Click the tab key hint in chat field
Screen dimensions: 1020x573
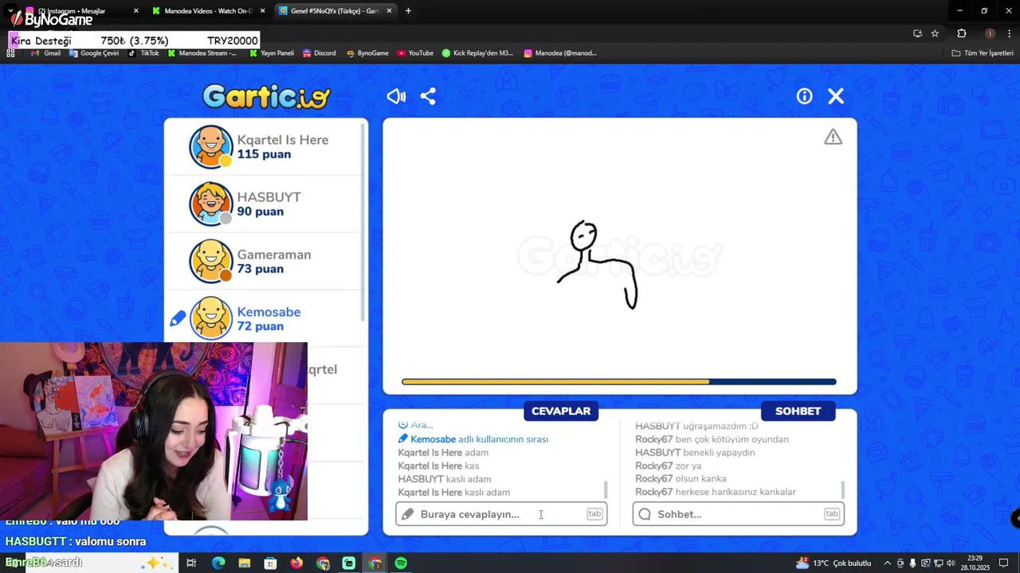[x=832, y=514]
